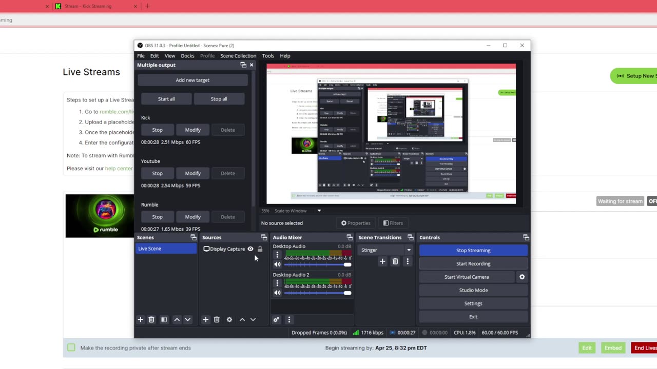The image size is (657, 369).
Task: Open the Scene Collection menu
Action: (x=238, y=56)
